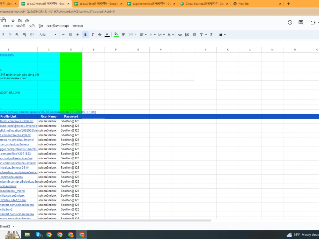Open File Explorer in taskbar
Screen dimensions: 319x239
click(27, 235)
